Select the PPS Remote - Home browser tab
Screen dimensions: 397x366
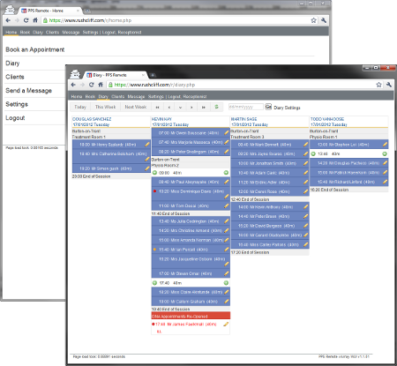50,11
